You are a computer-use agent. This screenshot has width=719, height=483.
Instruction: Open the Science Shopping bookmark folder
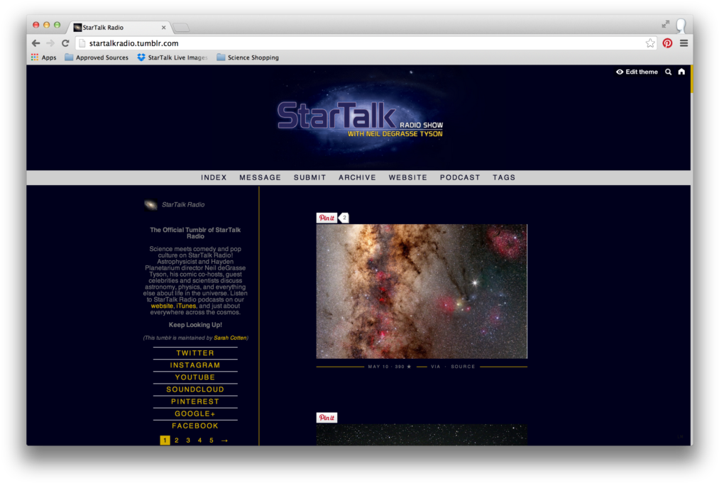(248, 57)
